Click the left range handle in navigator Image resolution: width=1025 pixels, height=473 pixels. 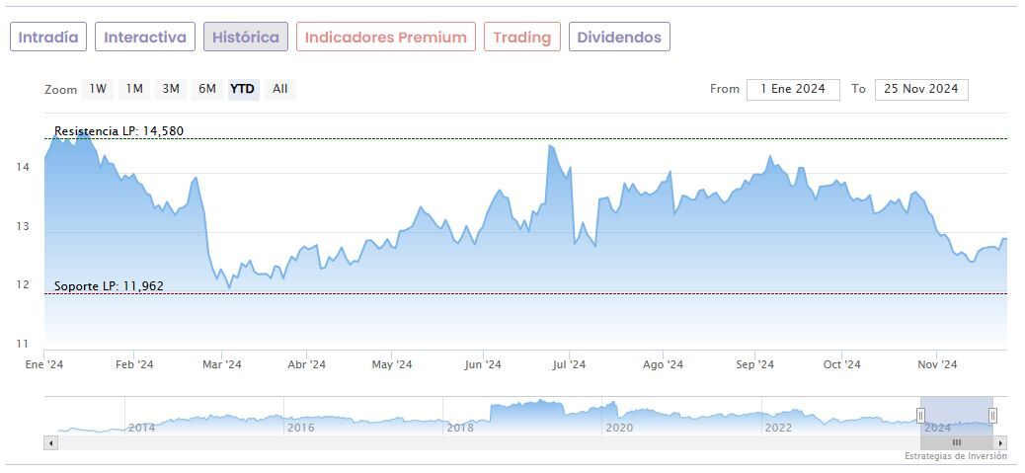coord(921,415)
